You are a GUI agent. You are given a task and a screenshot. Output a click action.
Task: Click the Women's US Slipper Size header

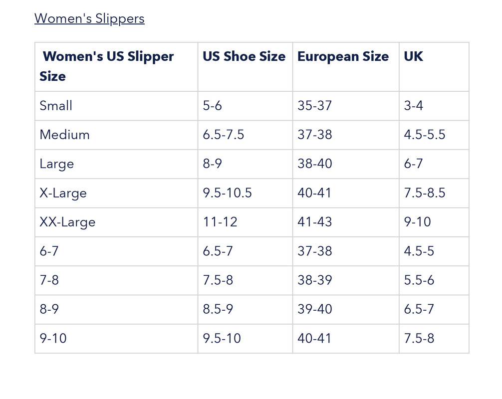tap(106, 66)
